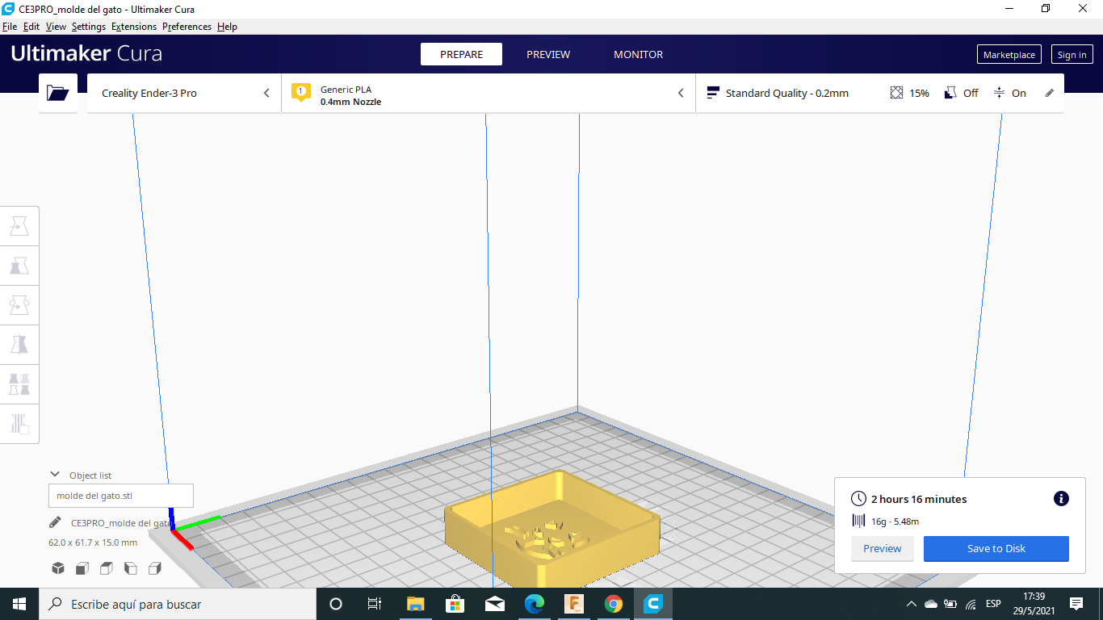1103x620 pixels.
Task: Switch to the MONITOR stage tab
Action: pos(638,54)
